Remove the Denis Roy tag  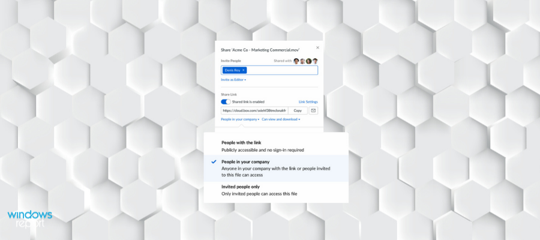pos(244,70)
